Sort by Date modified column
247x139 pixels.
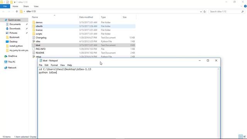pyautogui.click(x=86, y=17)
